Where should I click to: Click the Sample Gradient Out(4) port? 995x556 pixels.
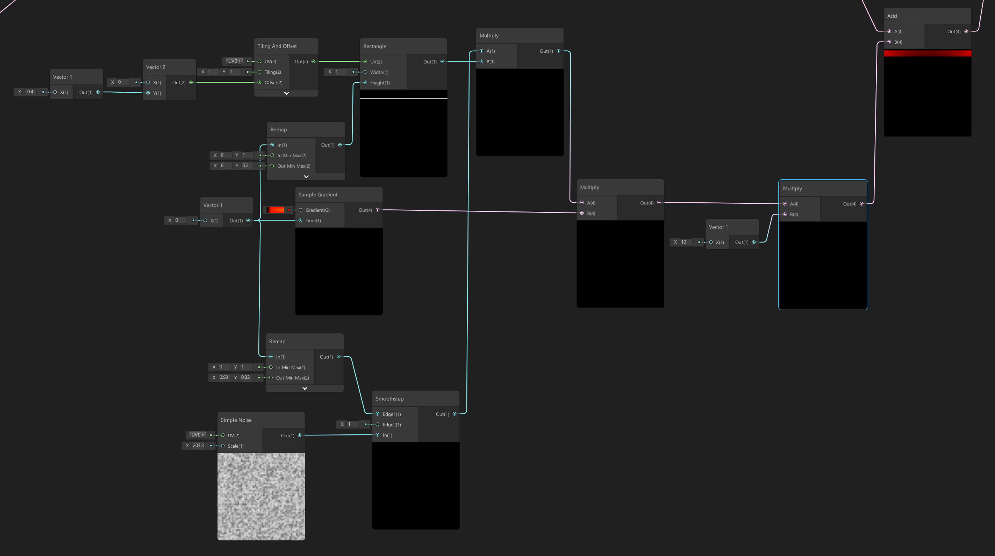point(377,210)
